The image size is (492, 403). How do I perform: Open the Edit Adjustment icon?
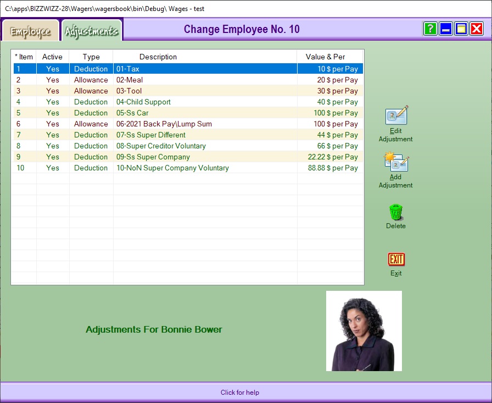point(396,115)
